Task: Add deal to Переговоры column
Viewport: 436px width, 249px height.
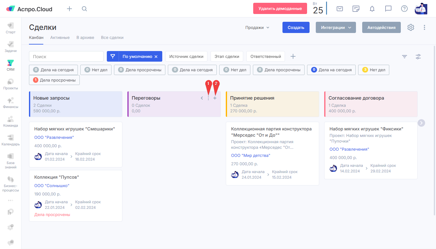Action: tap(215, 98)
